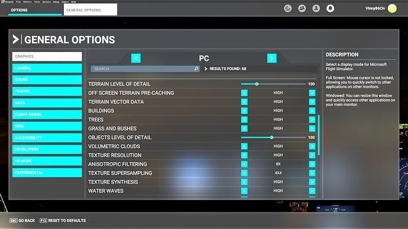Image resolution: width=408 pixels, height=229 pixels.
Task: Switch to previous platform with left arrow beside PC
Action: pos(136,58)
